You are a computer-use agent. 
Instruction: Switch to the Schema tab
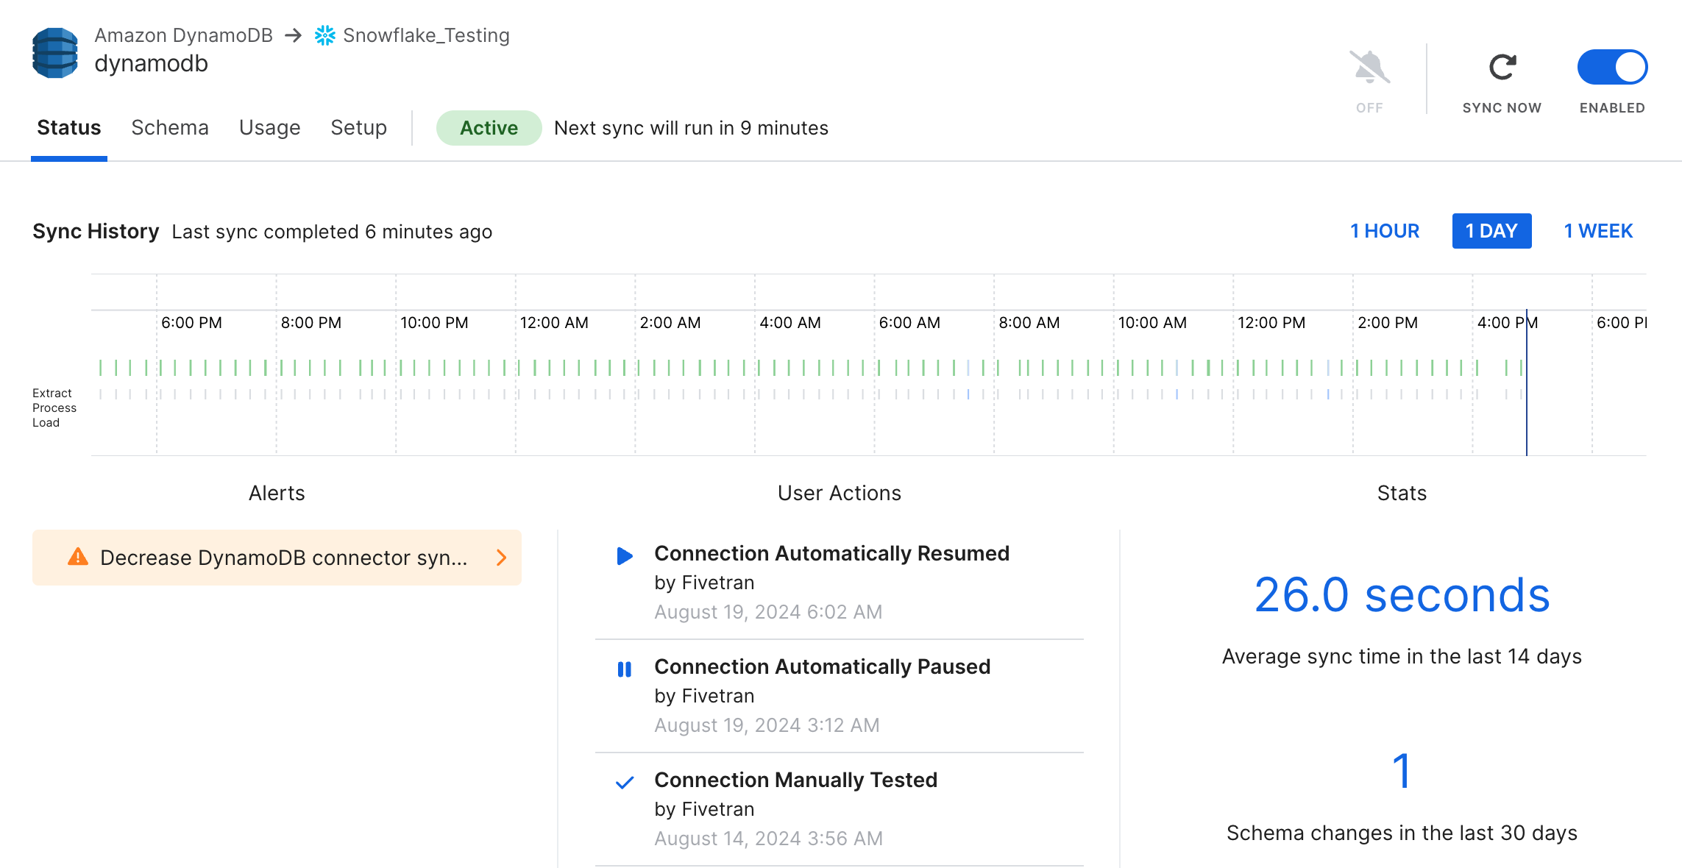[170, 128]
